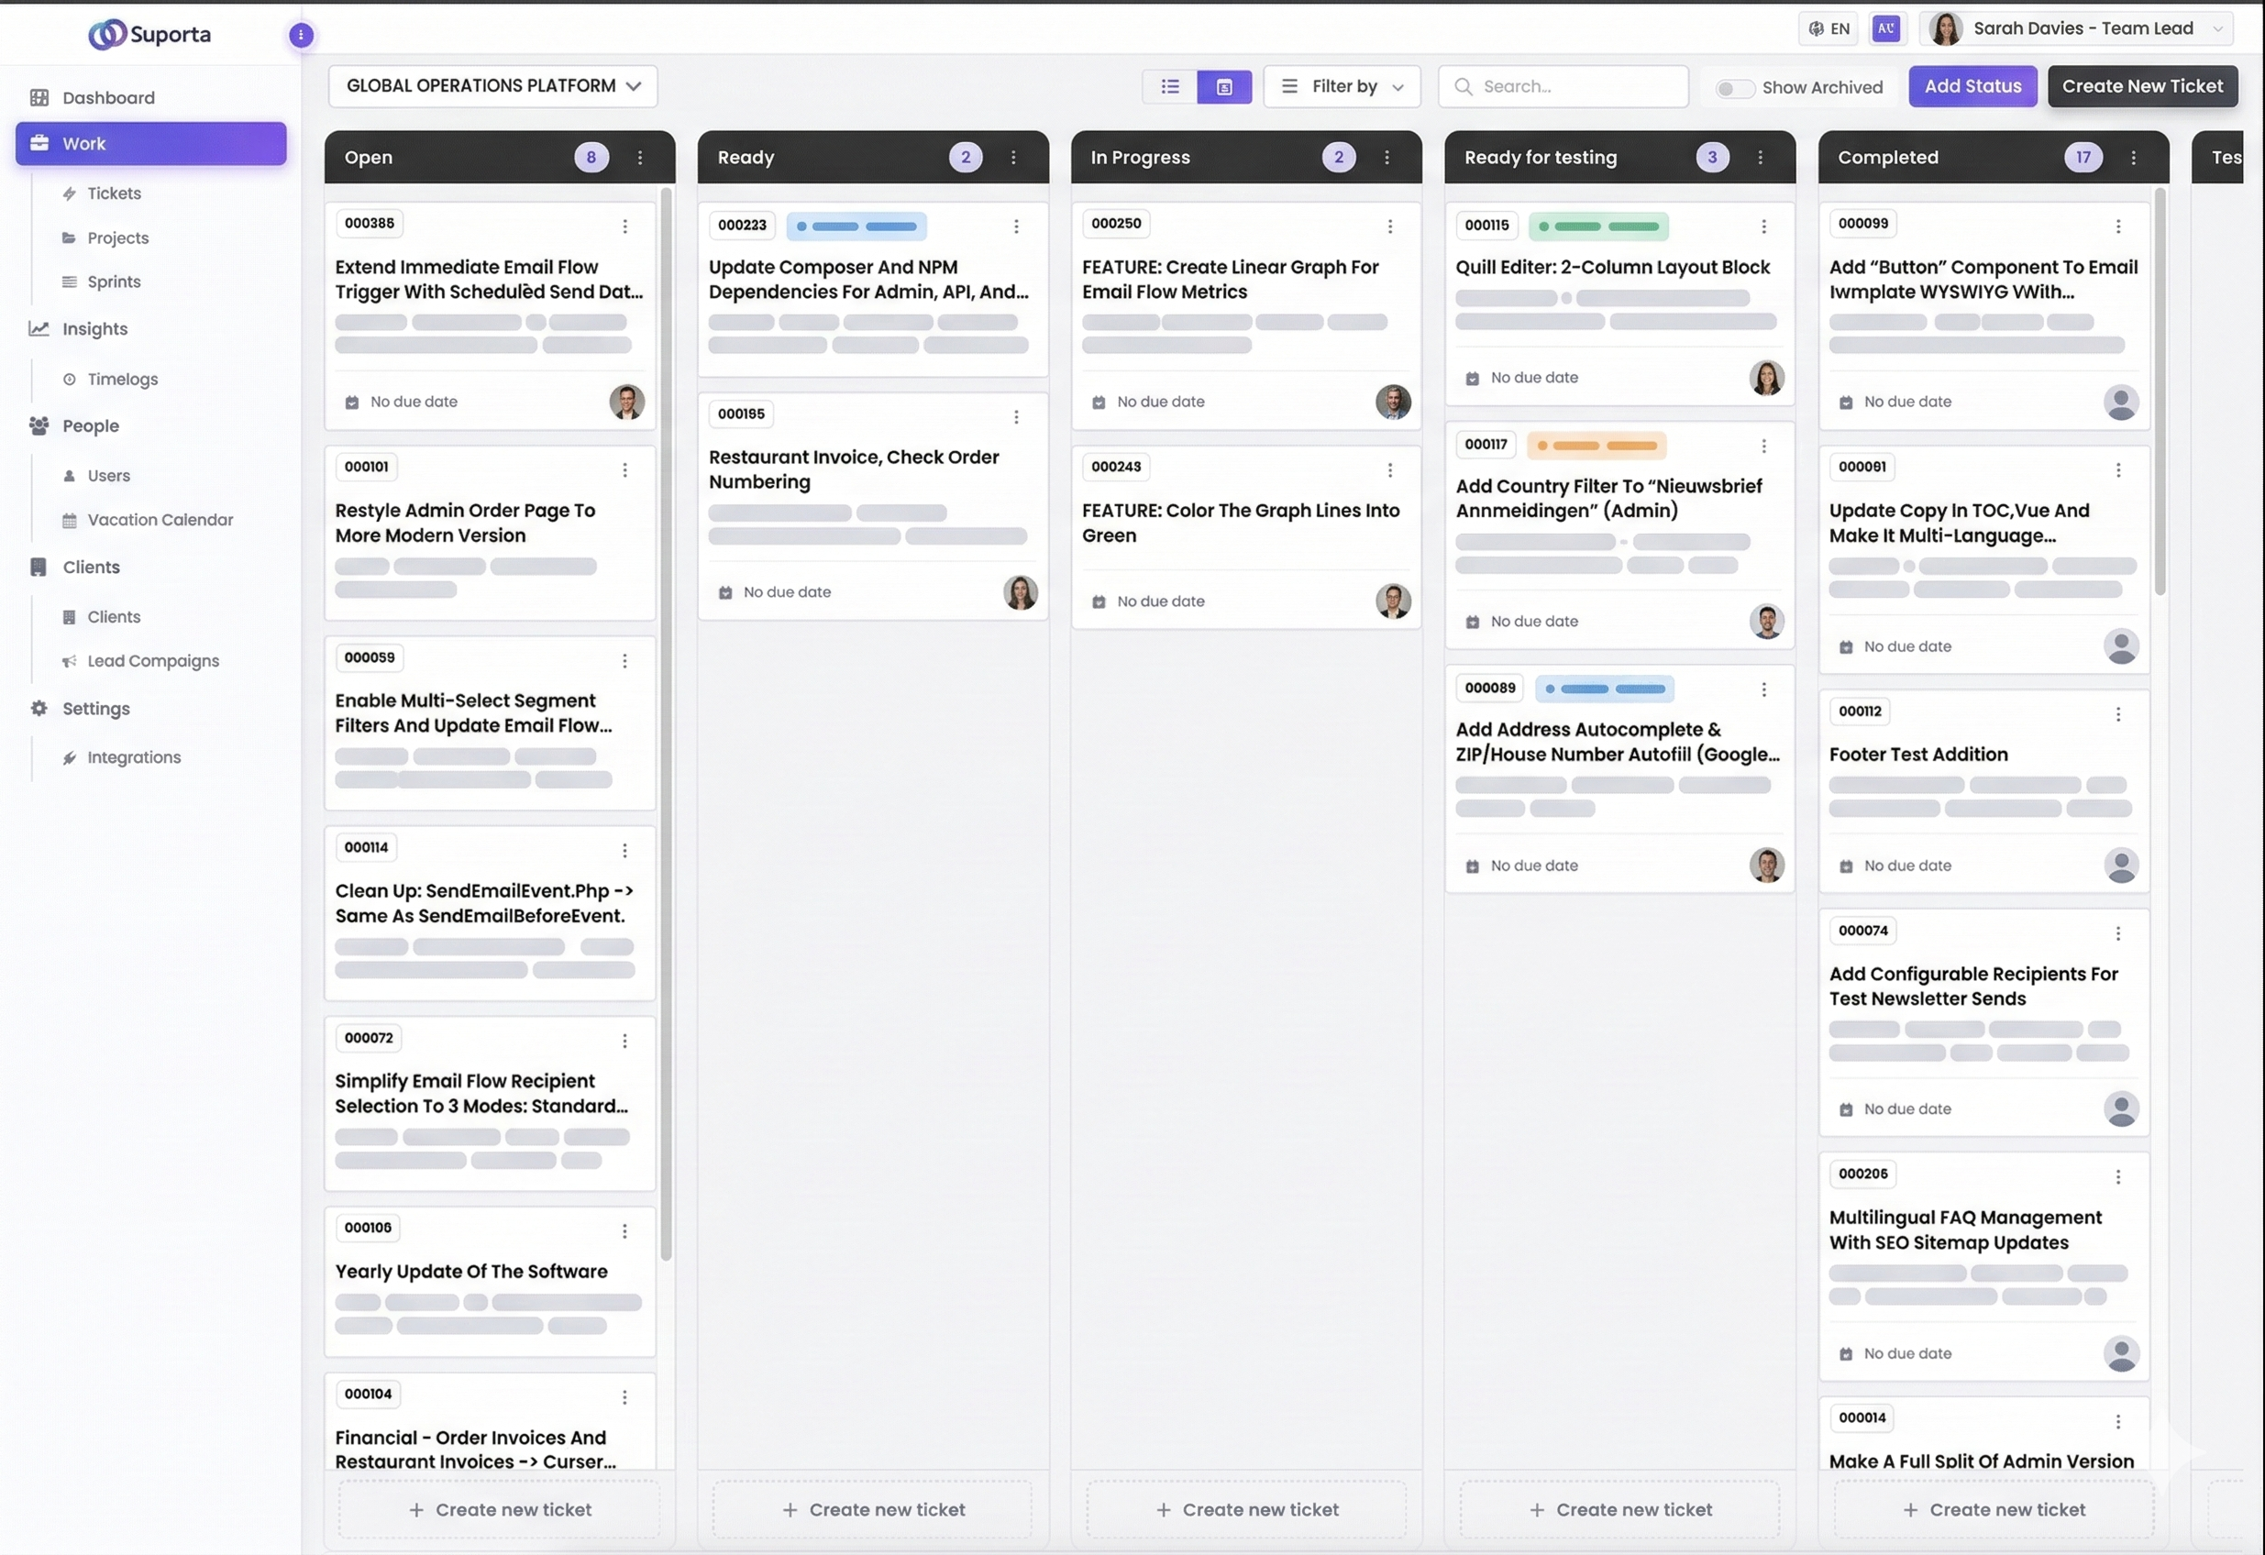Go to Sprints in the sidebar

pyautogui.click(x=114, y=281)
